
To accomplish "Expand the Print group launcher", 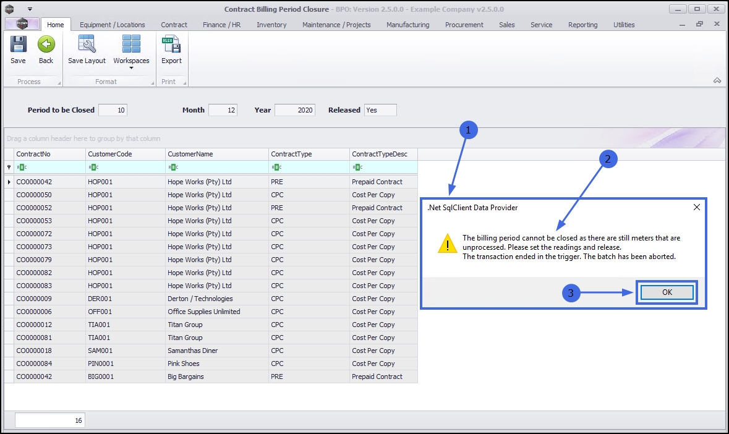I will pyautogui.click(x=185, y=83).
